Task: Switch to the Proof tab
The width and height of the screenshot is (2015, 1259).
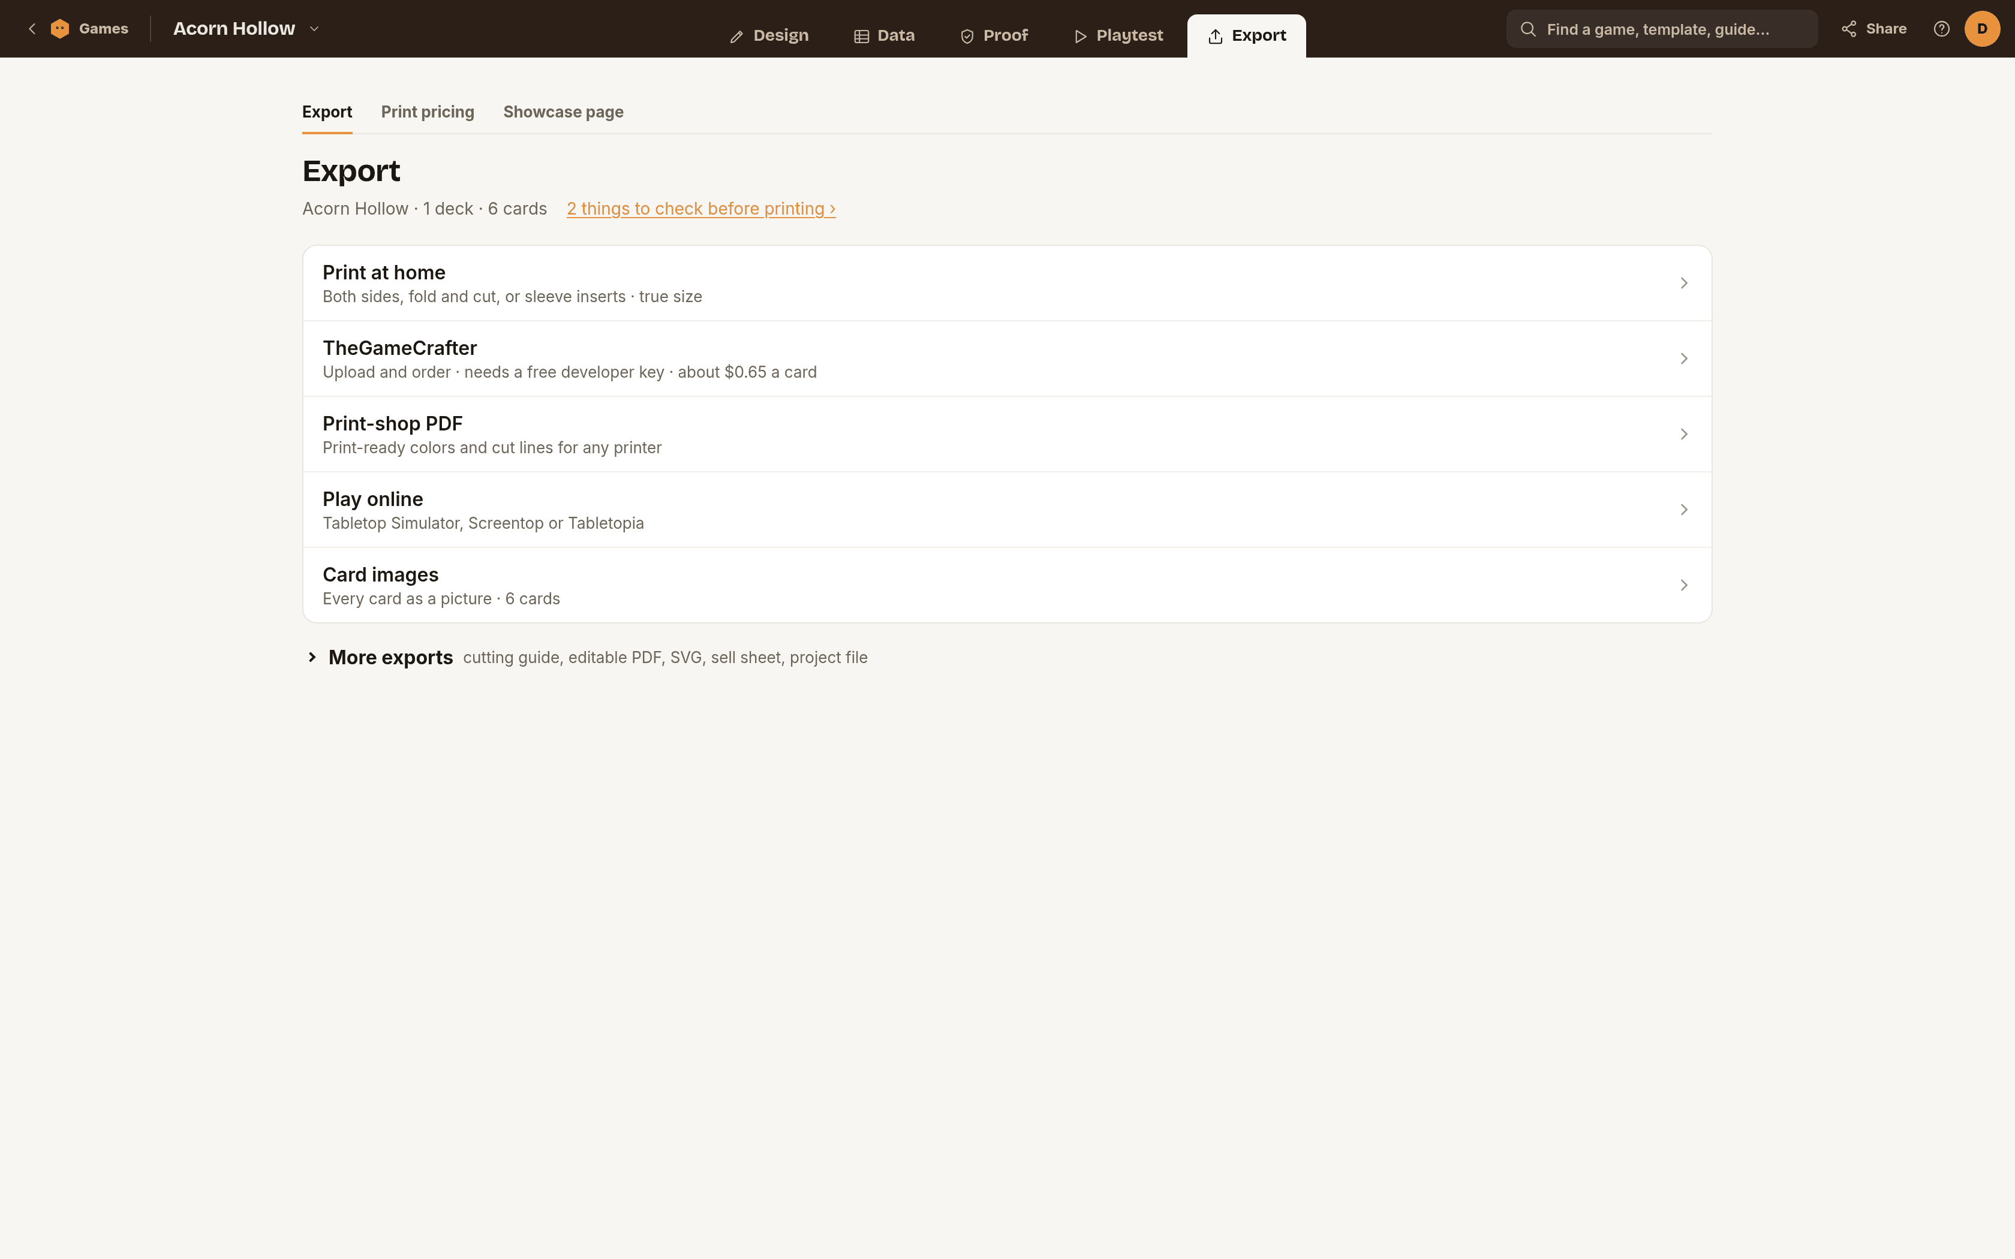Action: pos(994,36)
